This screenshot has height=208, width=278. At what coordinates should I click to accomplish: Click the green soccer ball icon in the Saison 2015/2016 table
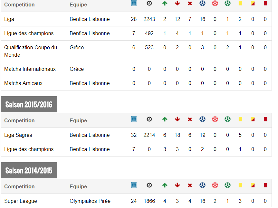point(227,119)
